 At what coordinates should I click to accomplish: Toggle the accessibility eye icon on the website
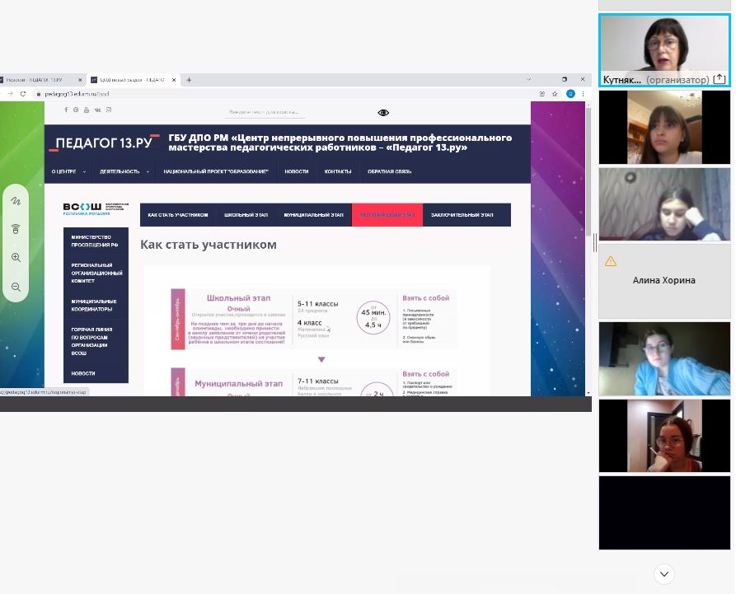(x=383, y=112)
